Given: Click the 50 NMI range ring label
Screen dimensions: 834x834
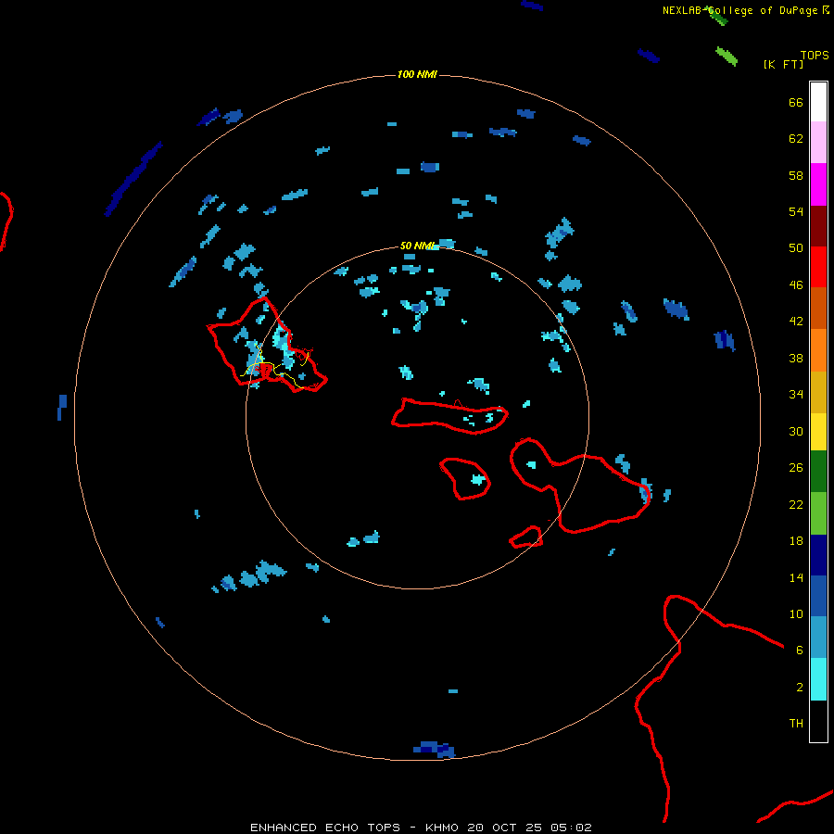Looking at the screenshot, I should pos(417,246).
